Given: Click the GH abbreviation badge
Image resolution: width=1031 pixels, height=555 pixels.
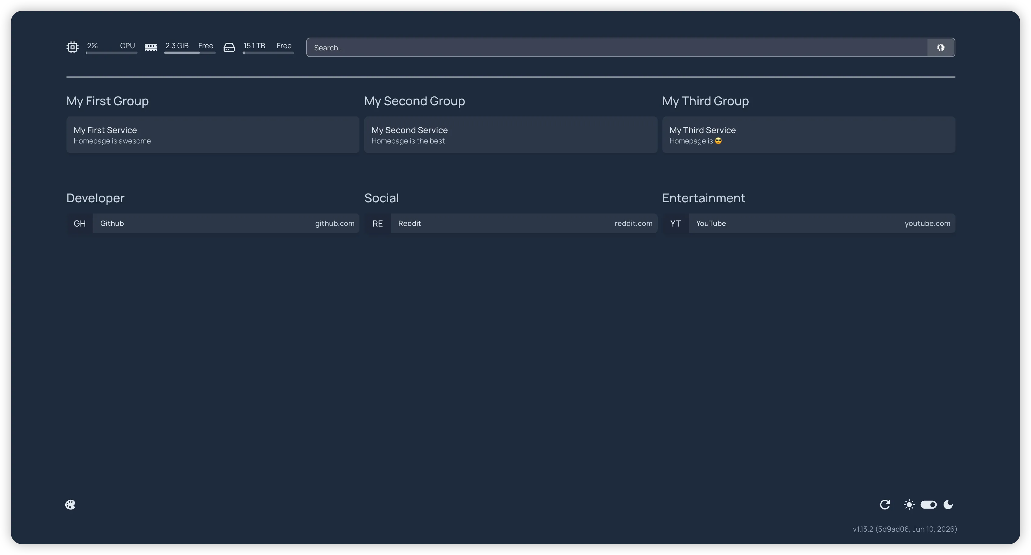Looking at the screenshot, I should point(80,223).
